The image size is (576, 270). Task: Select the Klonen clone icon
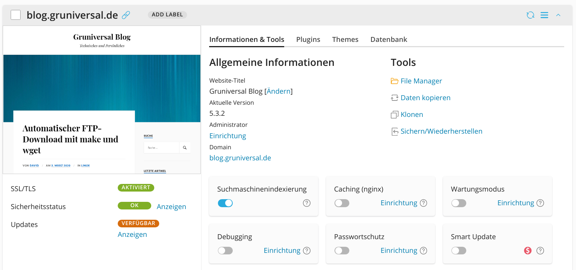(x=395, y=114)
